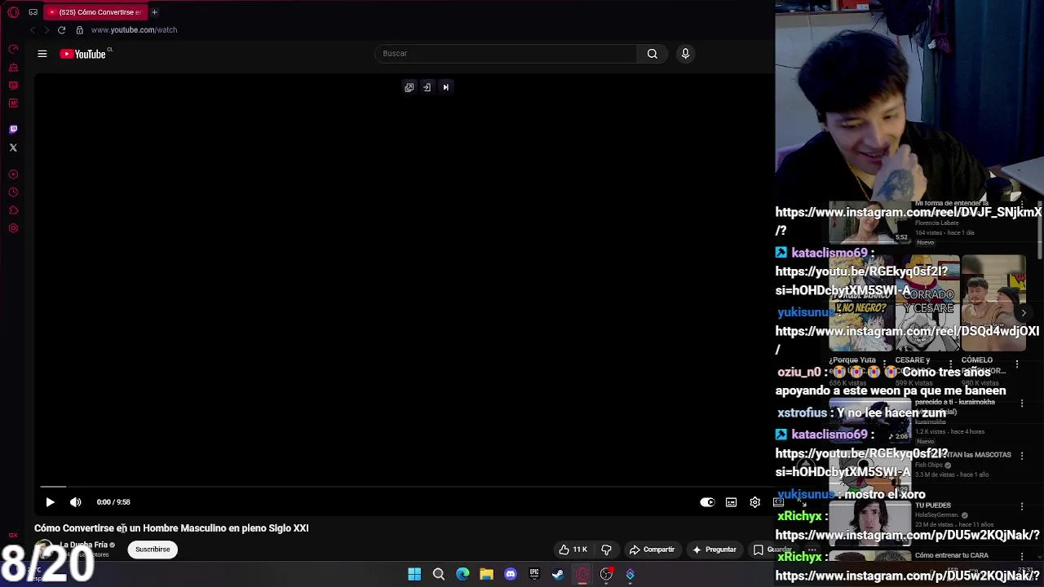View site security lock information
This screenshot has width=1044, height=587.
pos(79,30)
